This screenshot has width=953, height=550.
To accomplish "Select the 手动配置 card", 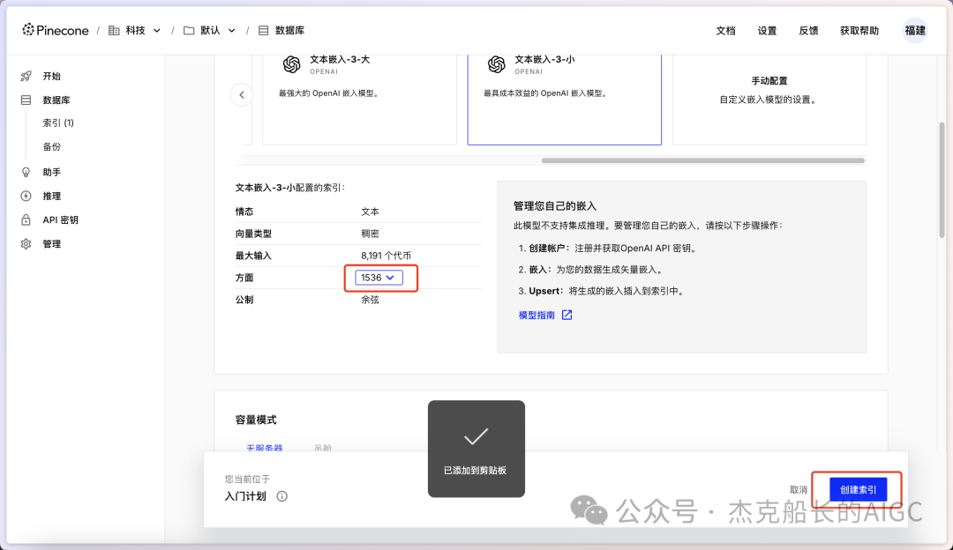I will 769,100.
